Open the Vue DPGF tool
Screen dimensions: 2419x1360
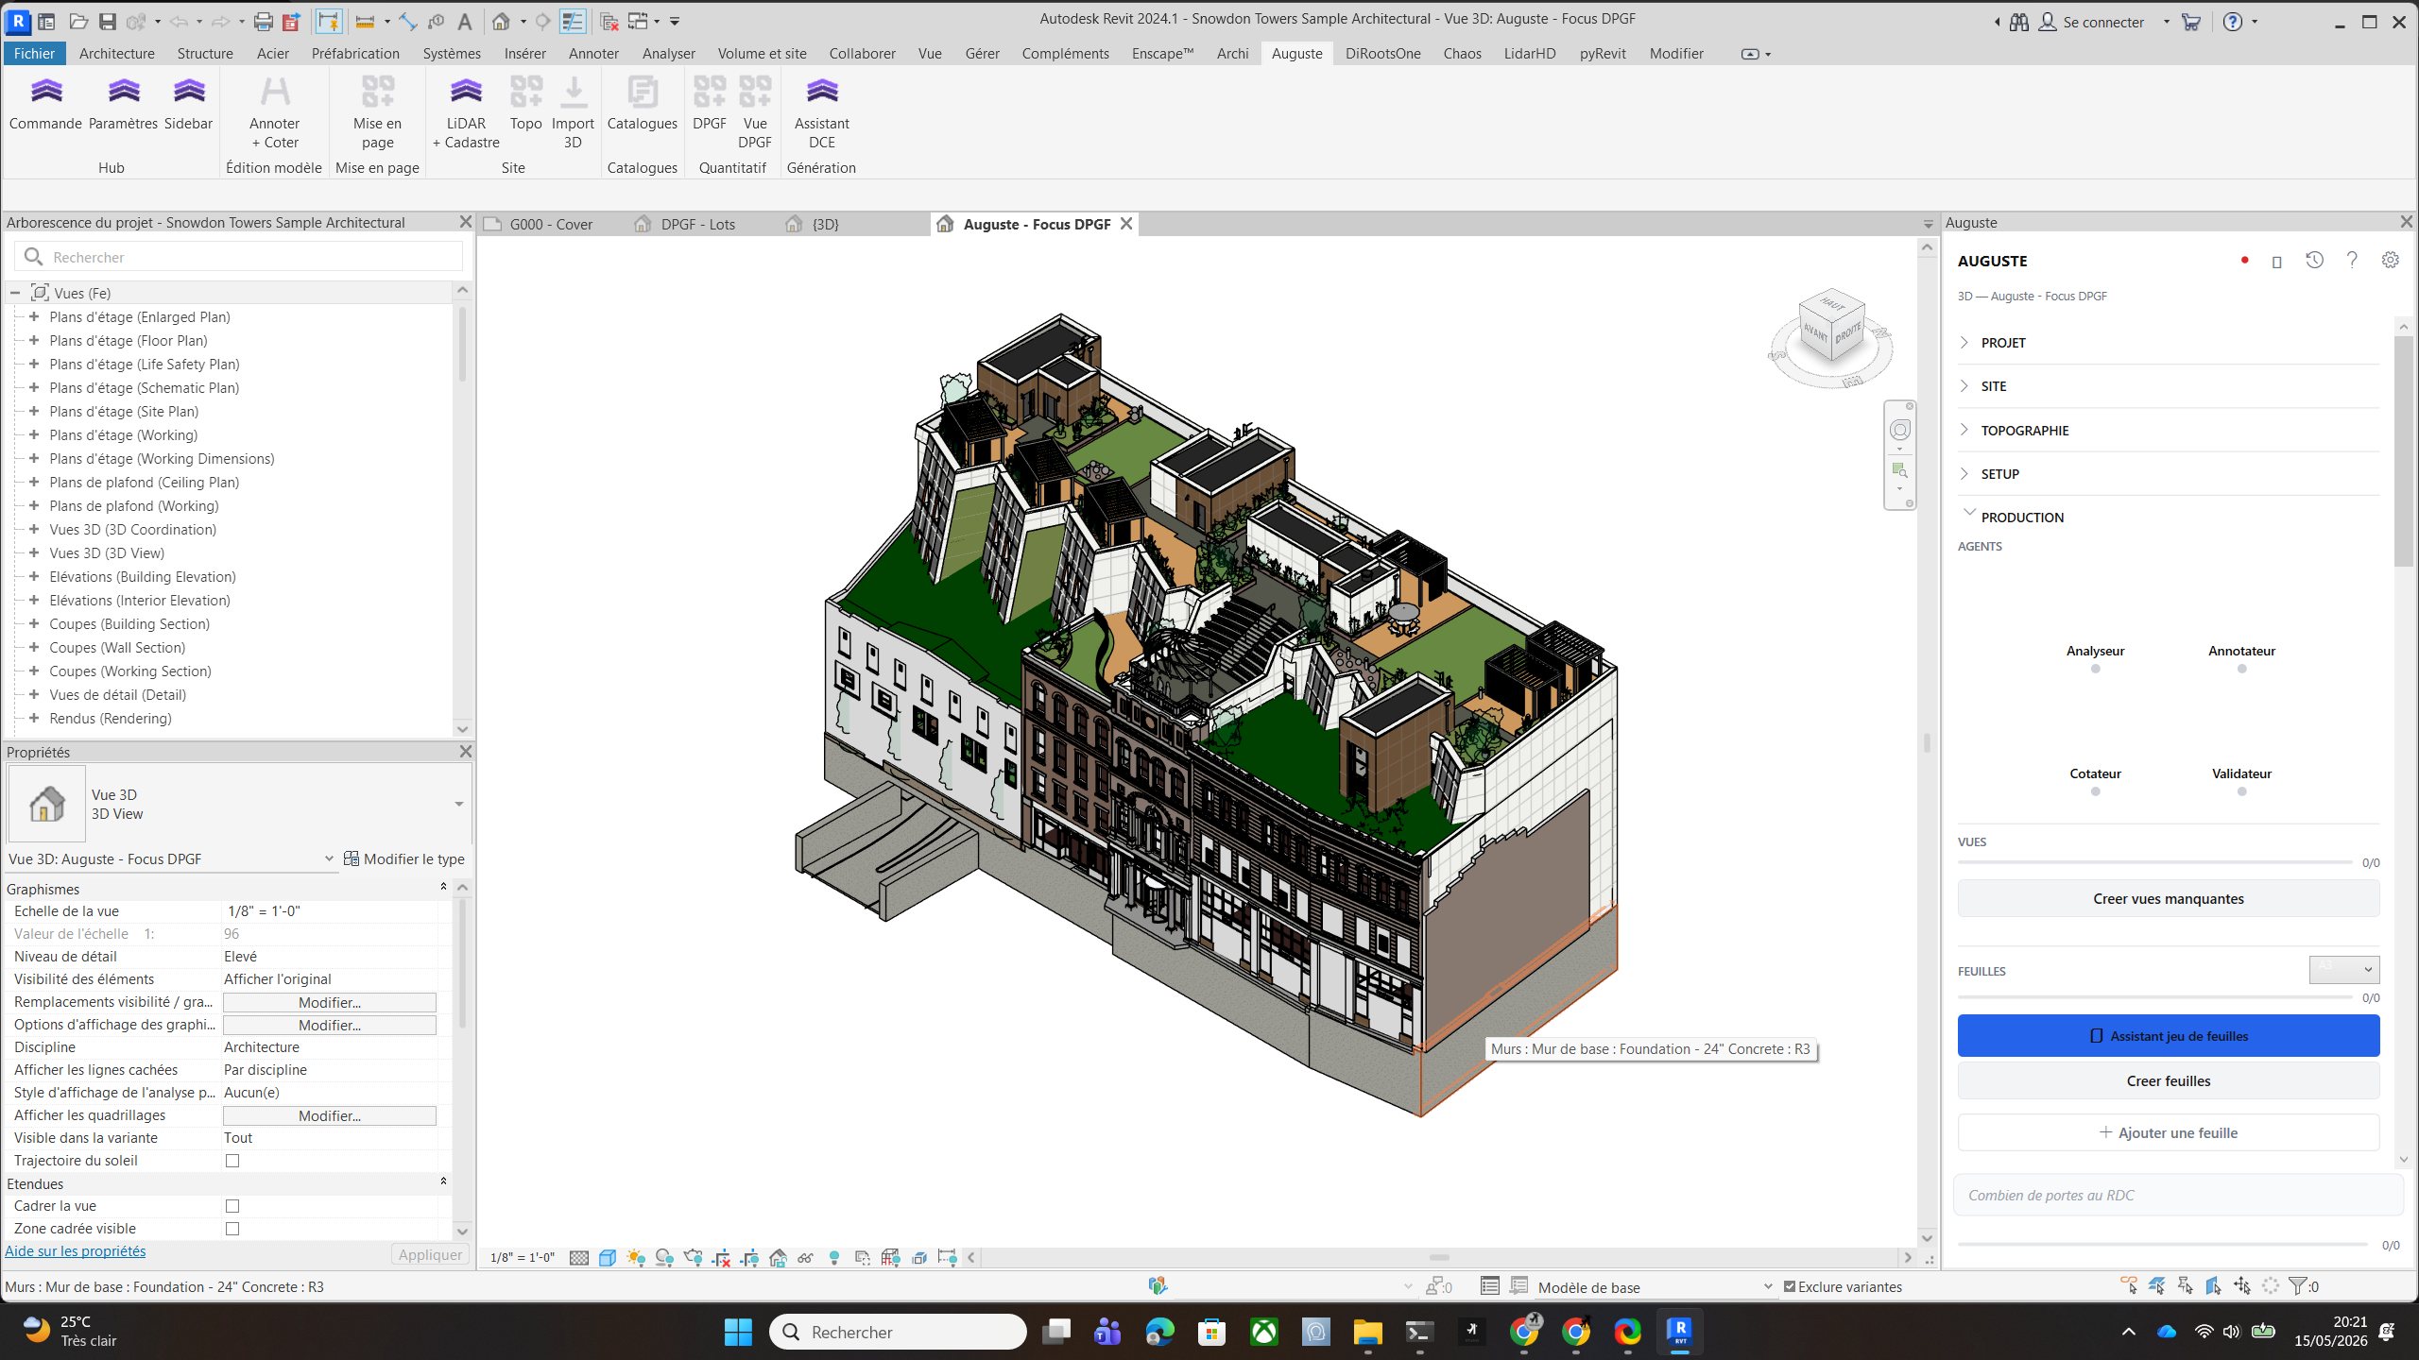[755, 113]
